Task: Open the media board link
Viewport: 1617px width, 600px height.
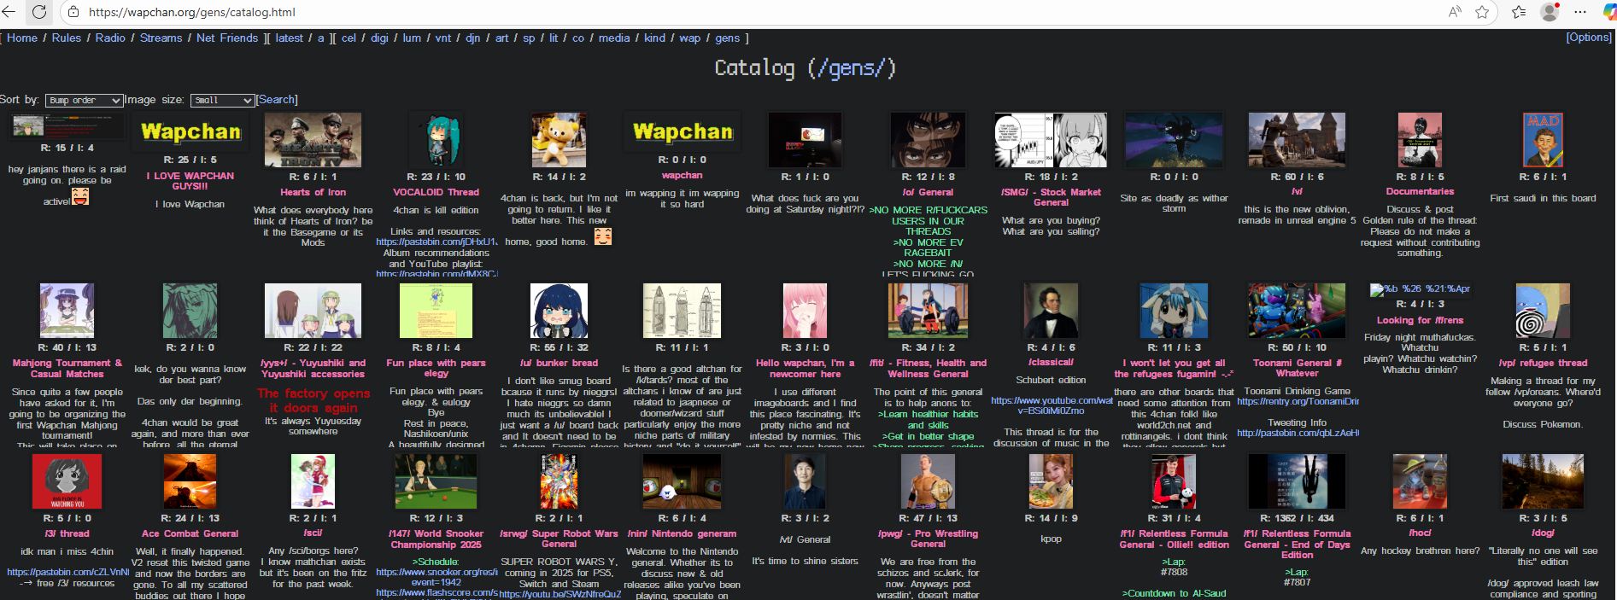Action: (614, 38)
